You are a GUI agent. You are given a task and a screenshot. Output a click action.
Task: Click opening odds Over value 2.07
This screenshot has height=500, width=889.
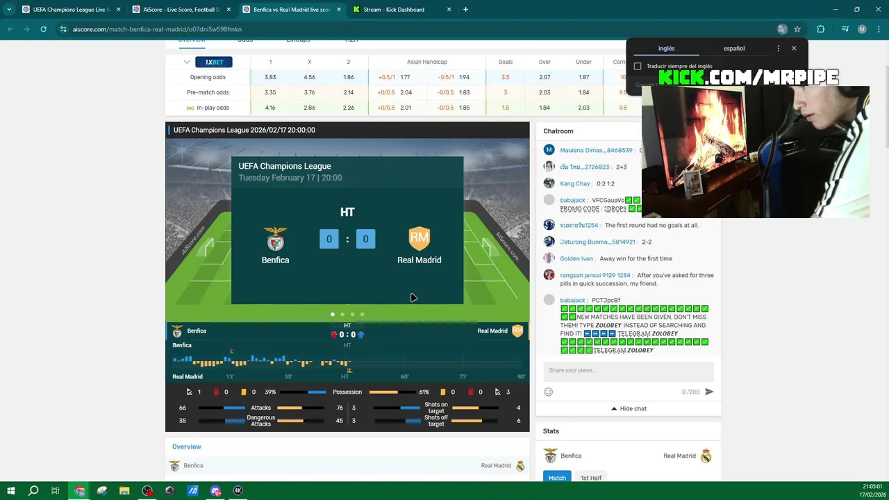545,77
